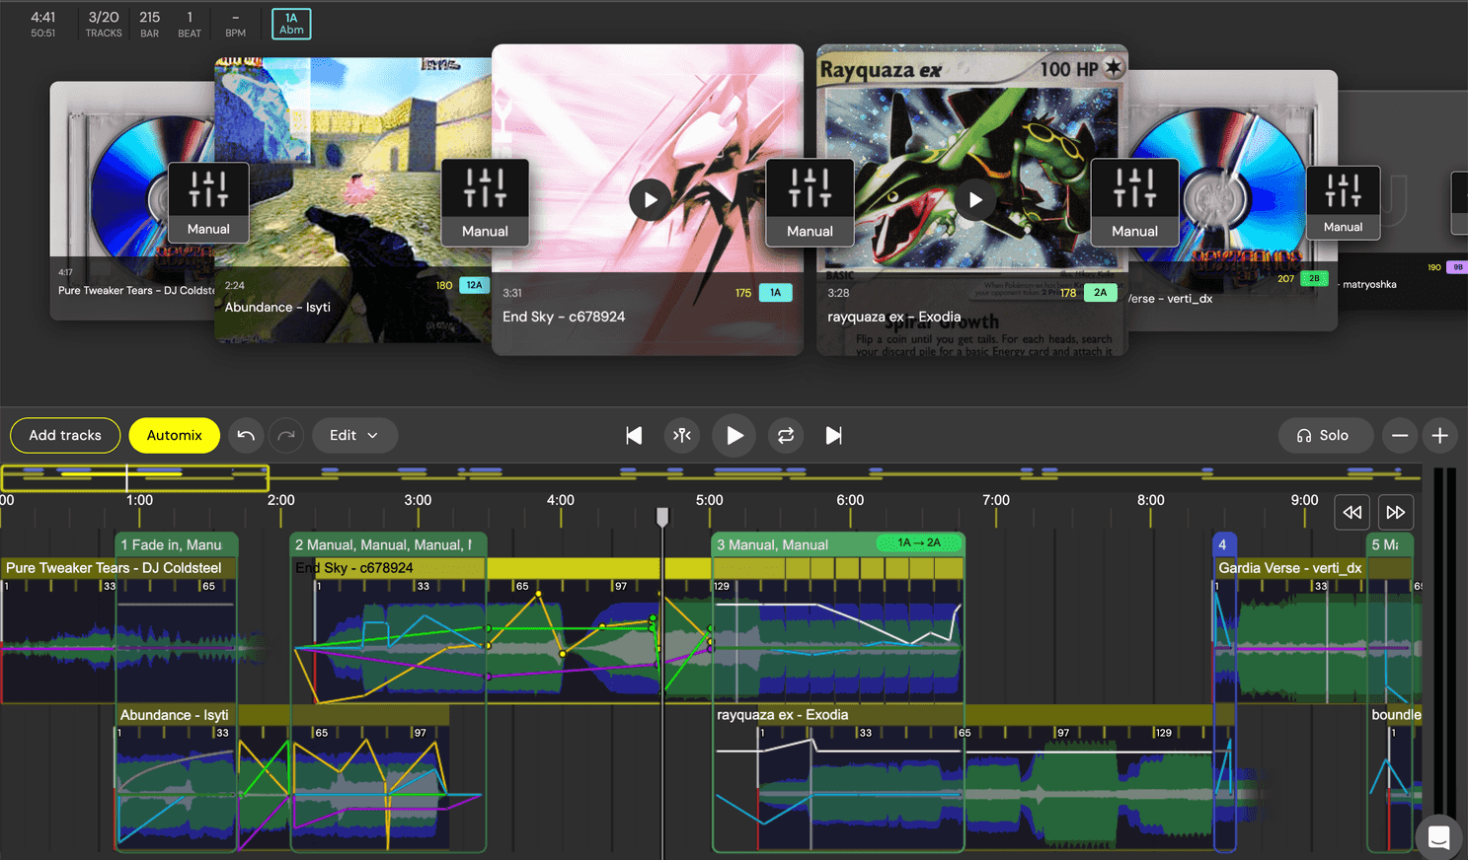Click the redo arrow button
Viewport: 1468px width, 860px height.
click(286, 435)
